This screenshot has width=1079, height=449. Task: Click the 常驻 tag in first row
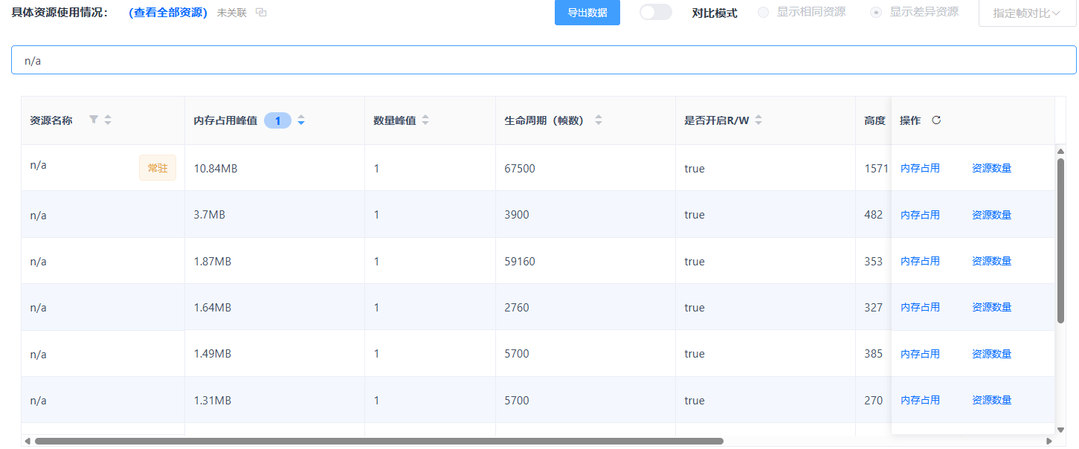[x=158, y=168]
